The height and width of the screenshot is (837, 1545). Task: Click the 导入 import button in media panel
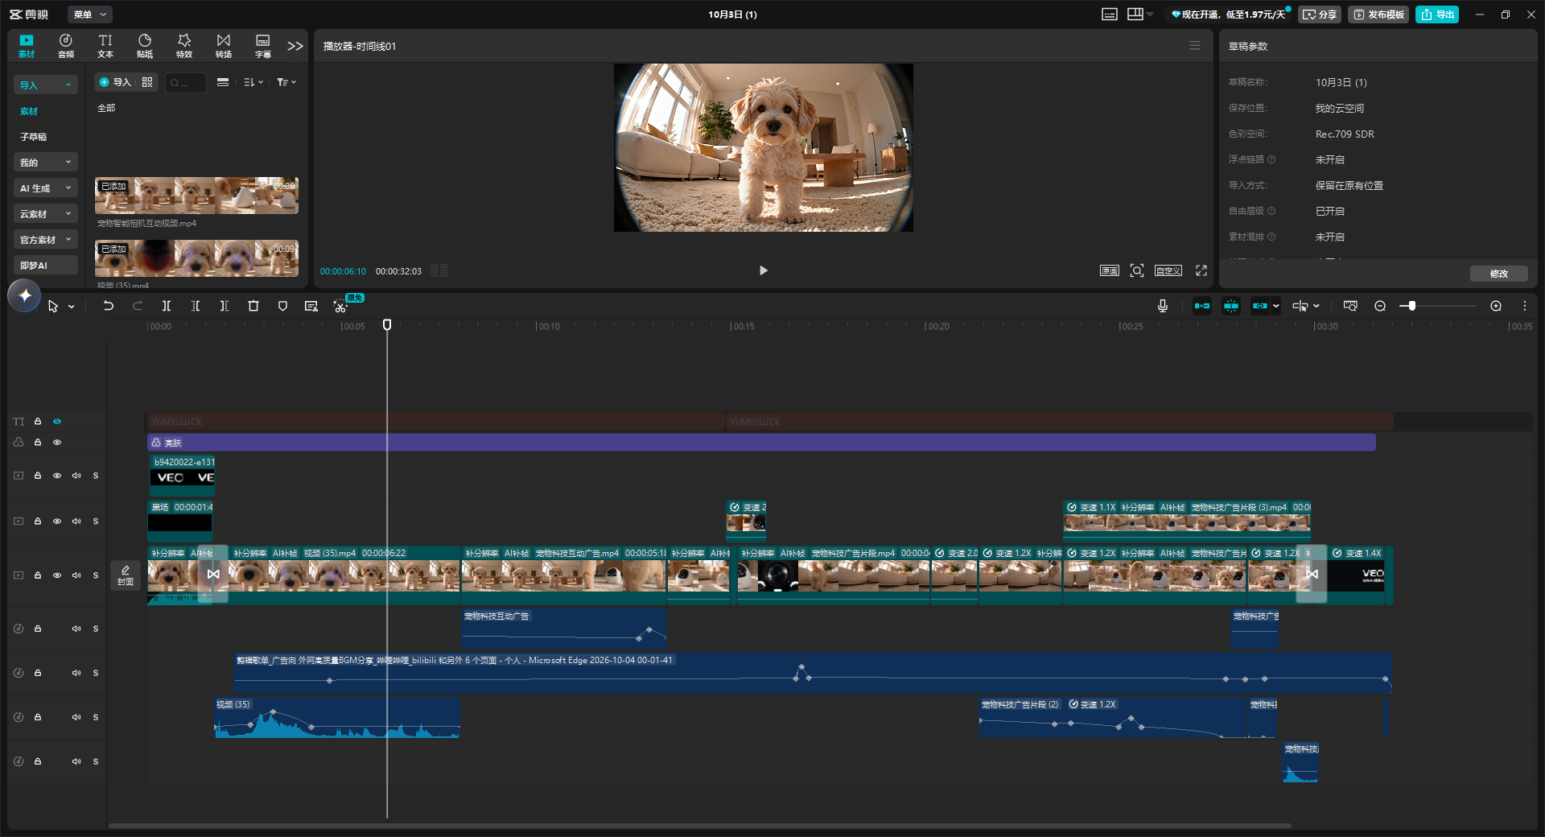115,82
